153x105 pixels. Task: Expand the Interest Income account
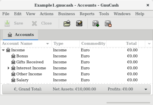(8, 68)
